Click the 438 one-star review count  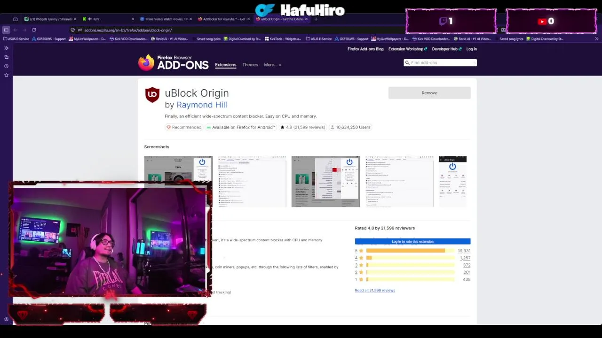(467, 279)
